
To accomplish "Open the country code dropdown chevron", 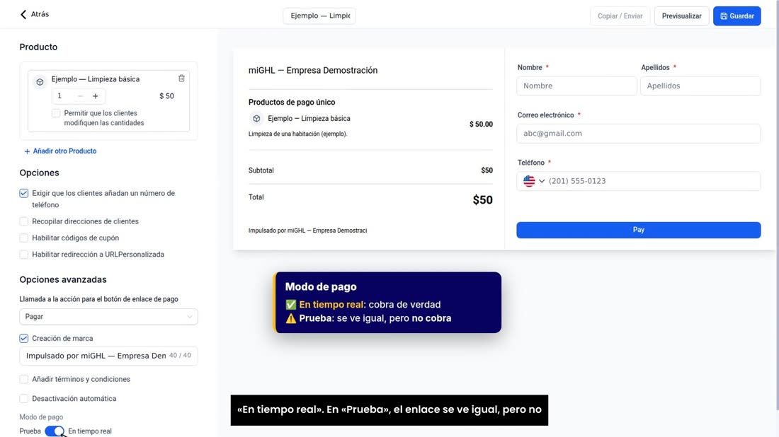I will click(x=542, y=181).
